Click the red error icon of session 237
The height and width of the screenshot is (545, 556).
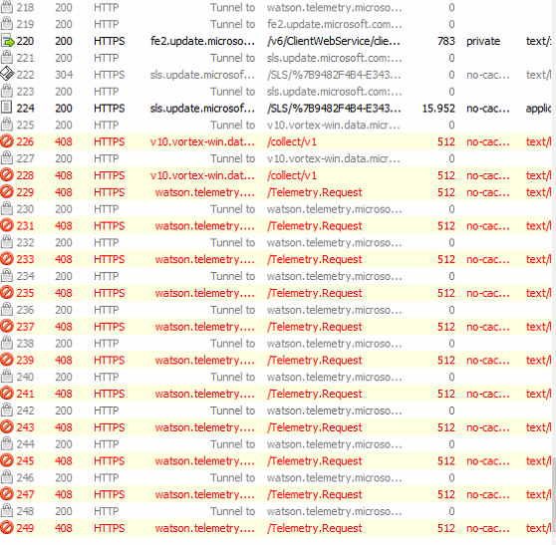7,326
